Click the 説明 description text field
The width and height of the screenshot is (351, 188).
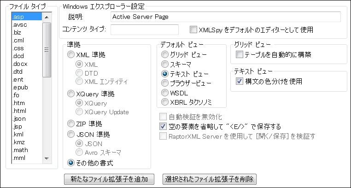point(226,17)
